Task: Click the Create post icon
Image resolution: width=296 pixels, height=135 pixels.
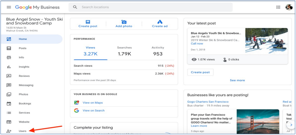Action: point(88,22)
